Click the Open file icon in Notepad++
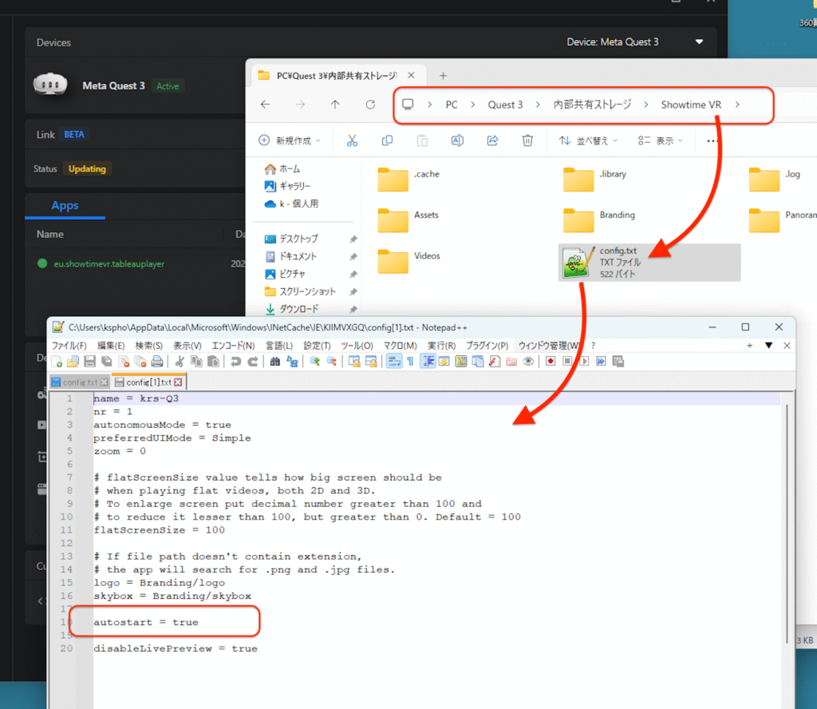This screenshot has width=817, height=709. point(73,362)
